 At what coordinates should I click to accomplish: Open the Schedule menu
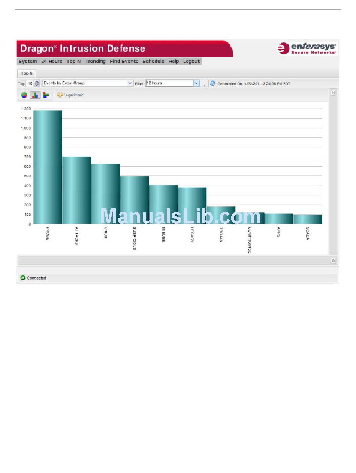(x=153, y=61)
